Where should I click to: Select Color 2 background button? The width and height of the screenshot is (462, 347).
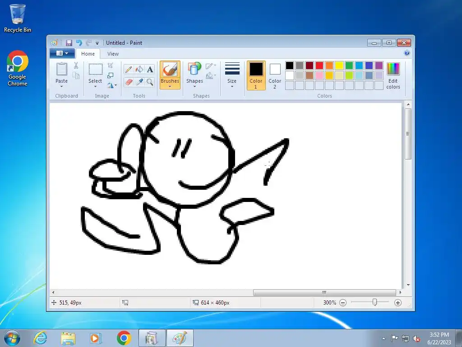(x=275, y=75)
